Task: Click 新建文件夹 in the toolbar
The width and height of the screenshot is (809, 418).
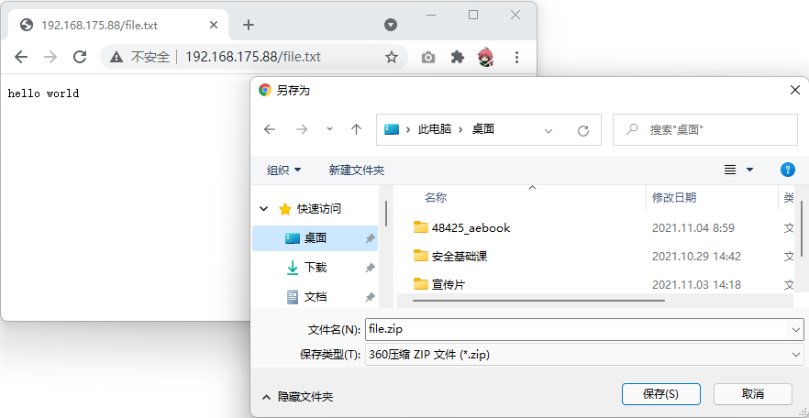Action: (x=356, y=170)
